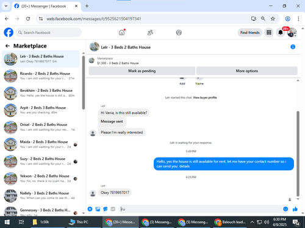Click 'Hi Vania, is this still available?' message
The image size is (305, 228).
click(x=124, y=112)
